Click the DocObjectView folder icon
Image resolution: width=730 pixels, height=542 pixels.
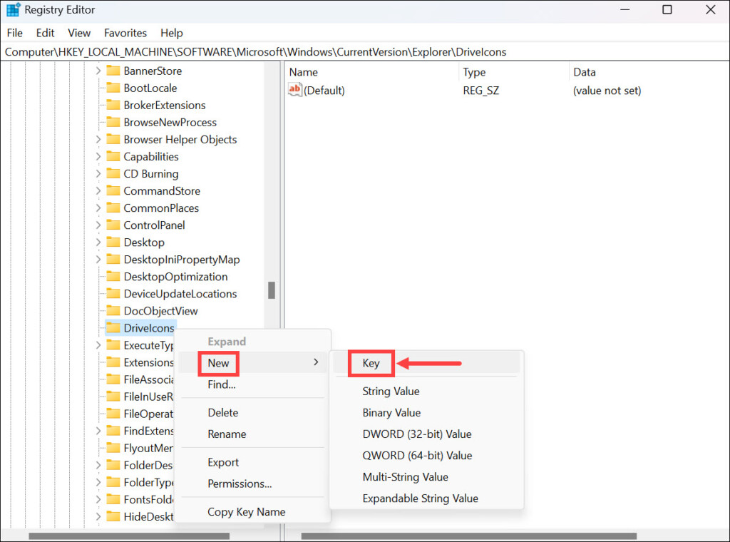(113, 311)
